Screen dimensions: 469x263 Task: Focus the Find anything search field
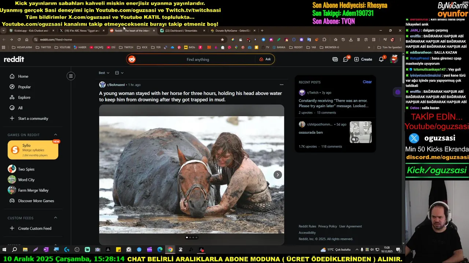pyautogui.click(x=198, y=60)
